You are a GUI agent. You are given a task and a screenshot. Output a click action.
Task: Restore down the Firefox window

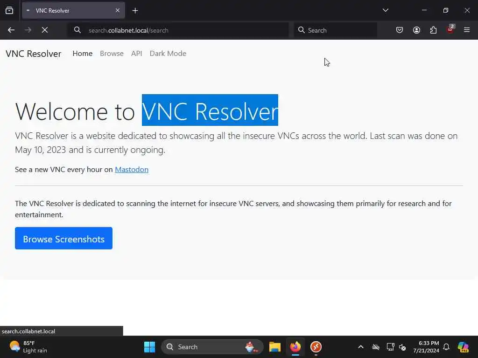(x=445, y=10)
